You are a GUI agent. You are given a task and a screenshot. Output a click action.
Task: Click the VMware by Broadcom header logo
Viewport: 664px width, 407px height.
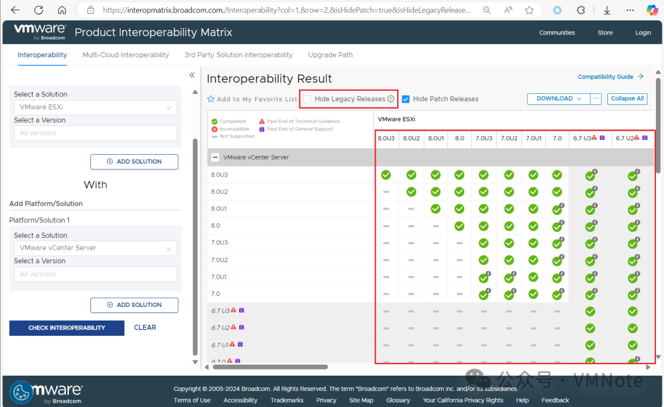(x=40, y=32)
